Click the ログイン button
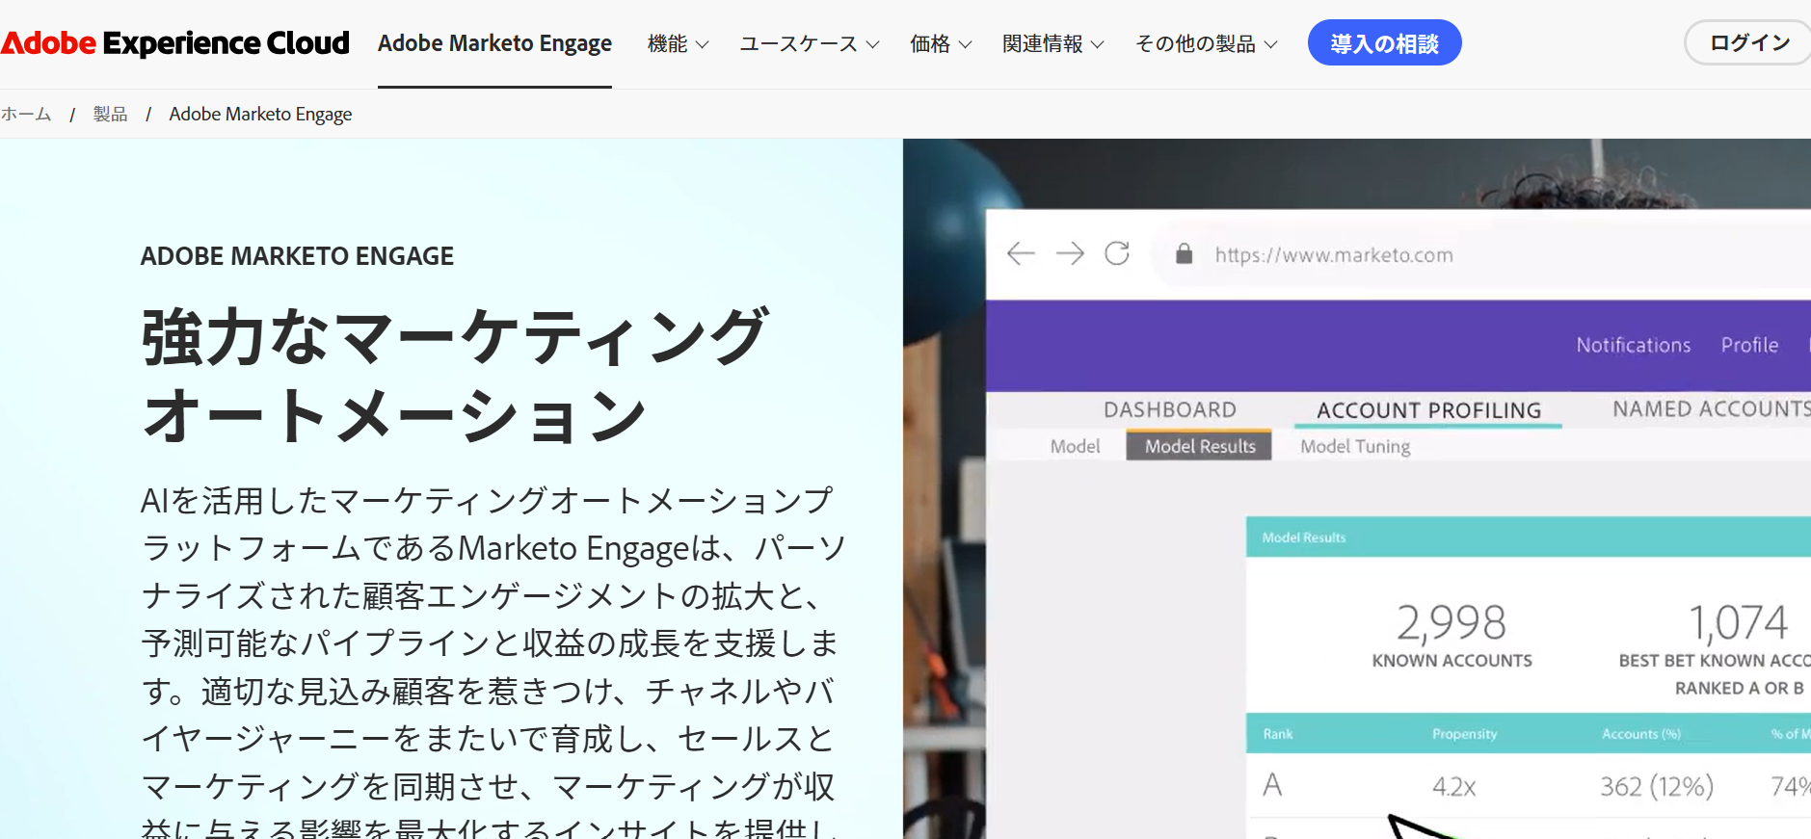The height and width of the screenshot is (839, 1811). [1748, 43]
